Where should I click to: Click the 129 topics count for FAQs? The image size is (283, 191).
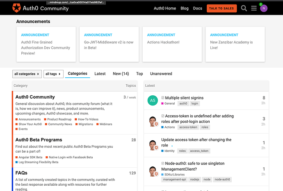[132, 173]
